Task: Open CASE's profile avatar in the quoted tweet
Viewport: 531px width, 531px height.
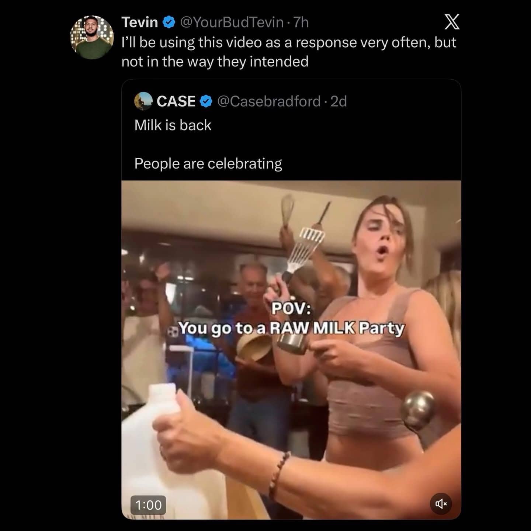Action: [x=144, y=101]
